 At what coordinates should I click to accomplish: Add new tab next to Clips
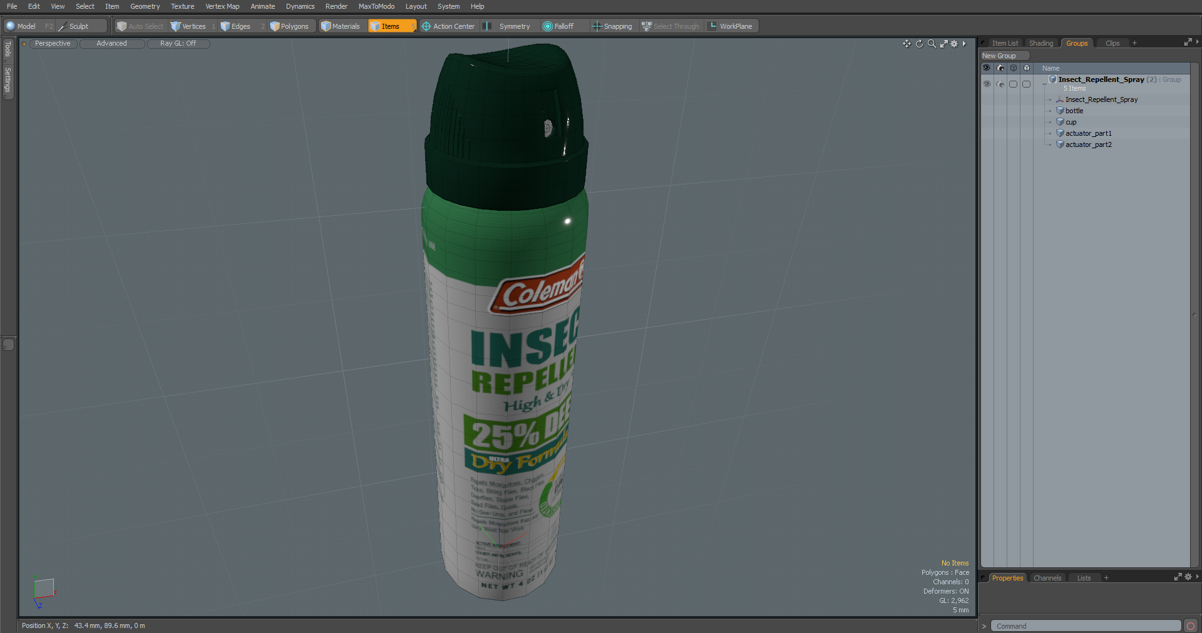(x=1134, y=43)
